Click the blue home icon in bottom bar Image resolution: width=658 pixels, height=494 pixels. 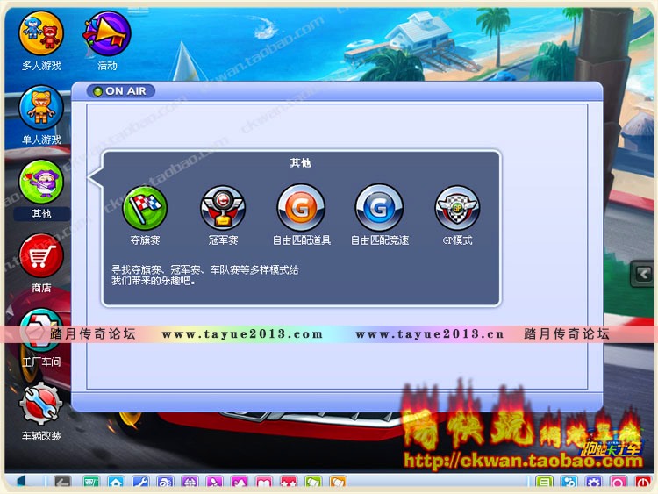(116, 483)
